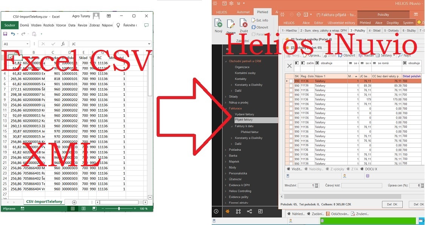Click Najít magnifier in items toolbar
Image resolution: width=425 pixels, height=225 pixels.
[400, 55]
